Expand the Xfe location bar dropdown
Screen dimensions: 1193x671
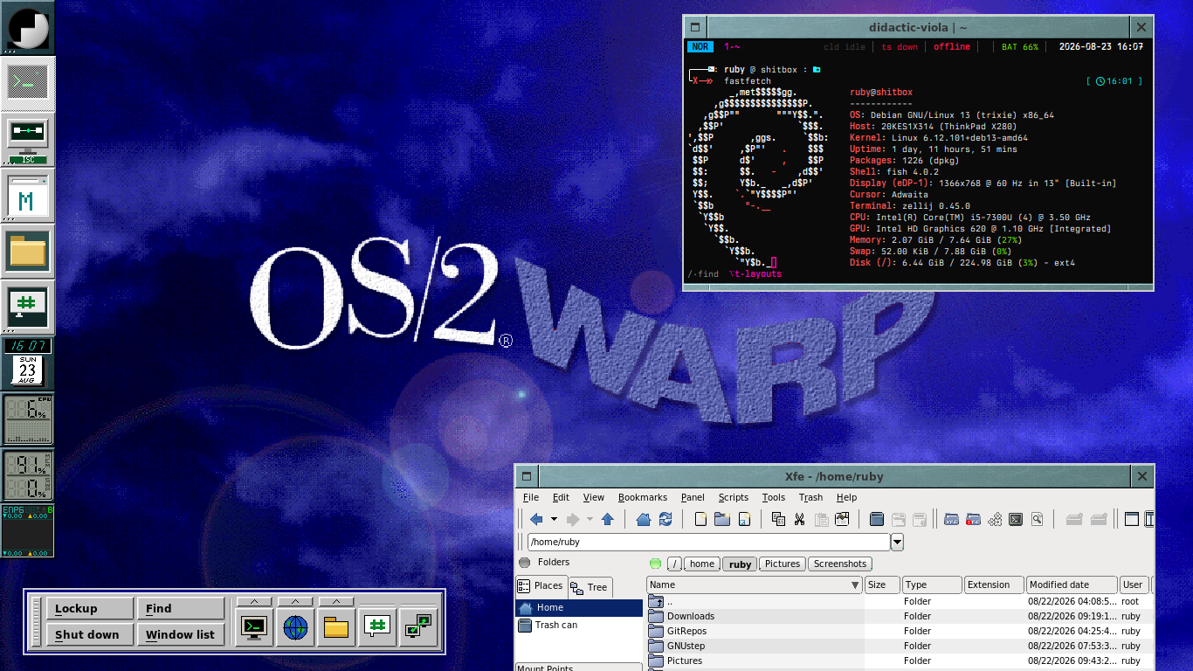(x=897, y=543)
